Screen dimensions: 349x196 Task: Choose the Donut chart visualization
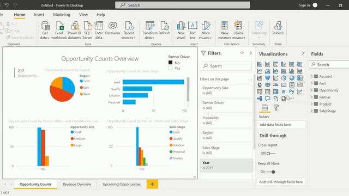(x=292, y=78)
